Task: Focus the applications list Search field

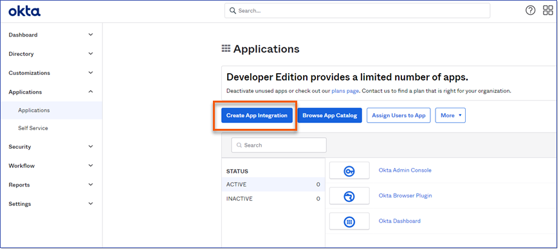Action: (x=279, y=146)
